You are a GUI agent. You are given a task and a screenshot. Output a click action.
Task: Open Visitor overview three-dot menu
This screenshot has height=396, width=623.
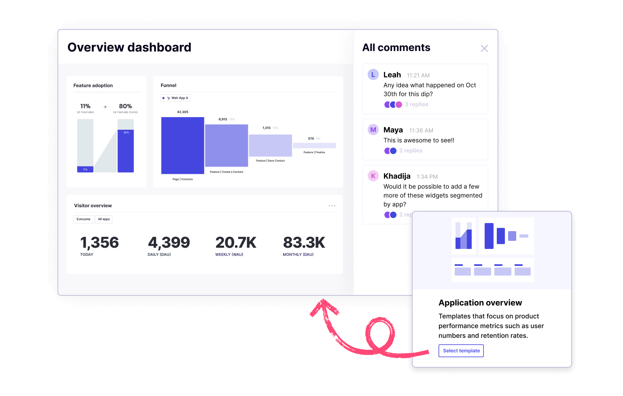coord(332,206)
